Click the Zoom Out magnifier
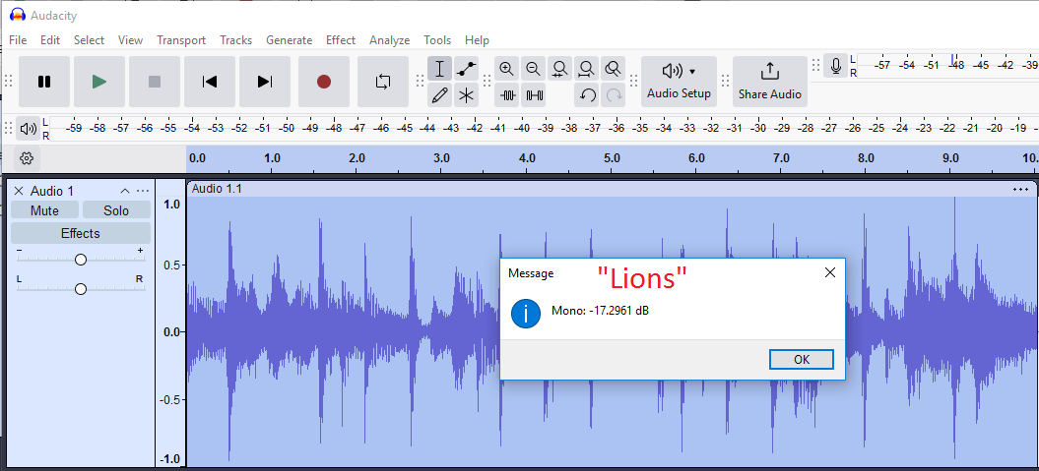This screenshot has width=1039, height=471. pos(533,68)
